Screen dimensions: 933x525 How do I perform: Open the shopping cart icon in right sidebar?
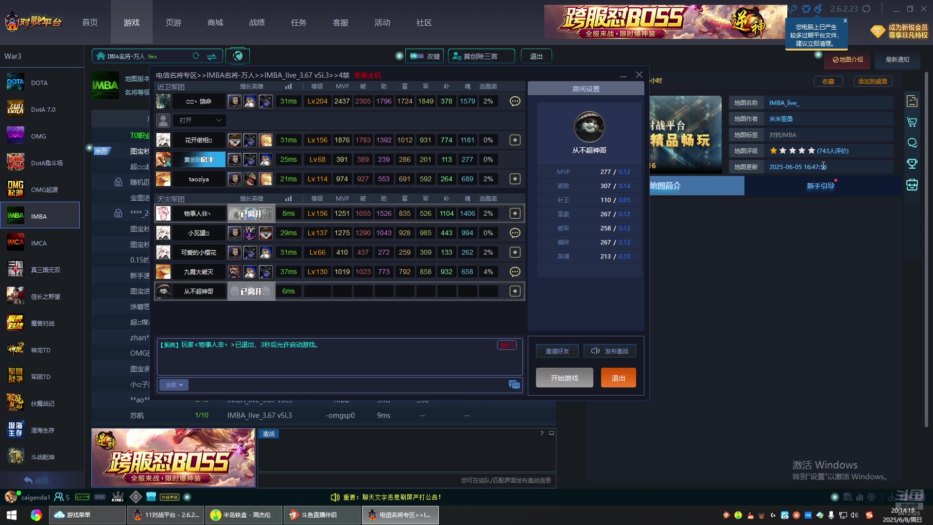912,122
